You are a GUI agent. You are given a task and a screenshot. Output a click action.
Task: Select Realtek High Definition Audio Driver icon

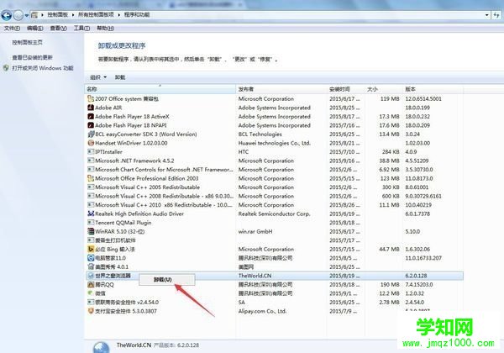point(91,213)
